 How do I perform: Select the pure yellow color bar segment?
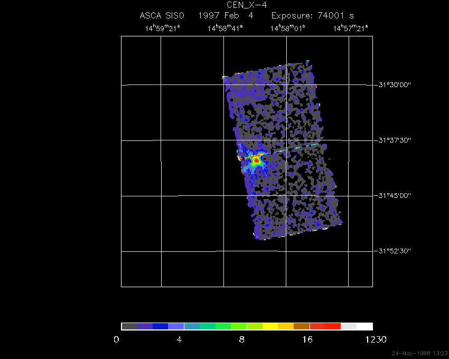[x=270, y=326]
